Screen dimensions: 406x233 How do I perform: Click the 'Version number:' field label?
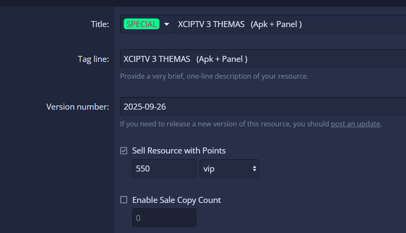tap(77, 107)
